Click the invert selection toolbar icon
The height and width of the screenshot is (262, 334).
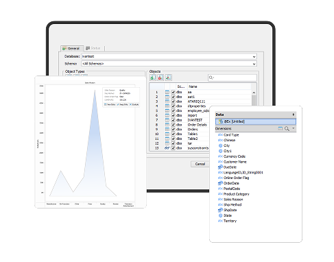[x=169, y=78]
